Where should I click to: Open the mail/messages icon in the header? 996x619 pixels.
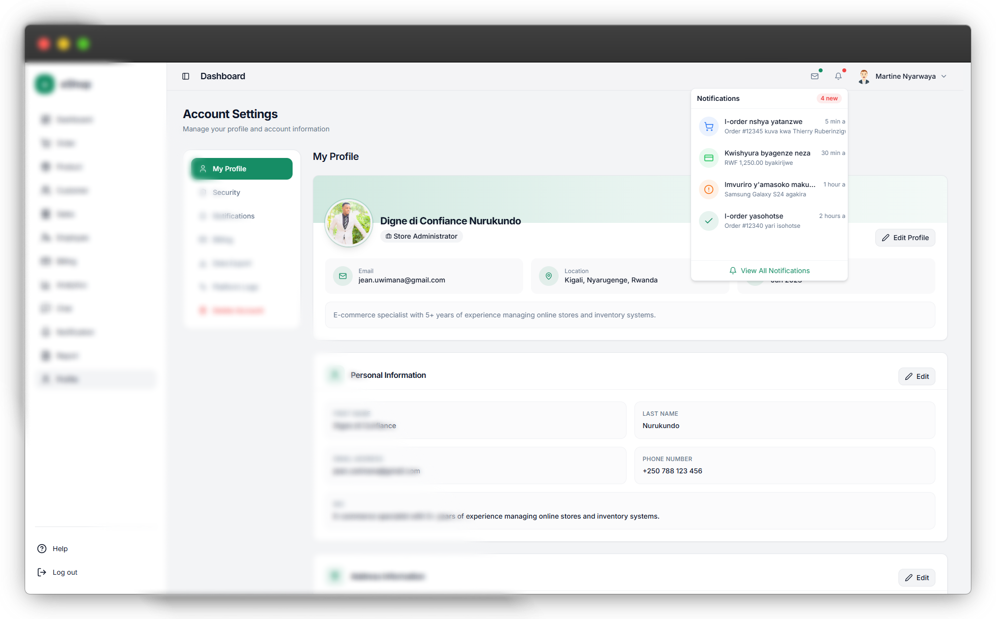tap(815, 76)
